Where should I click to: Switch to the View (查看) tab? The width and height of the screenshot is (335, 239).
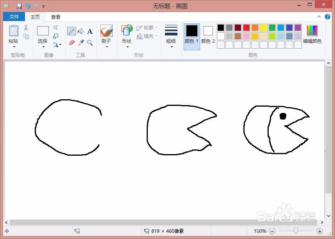[x=56, y=17]
